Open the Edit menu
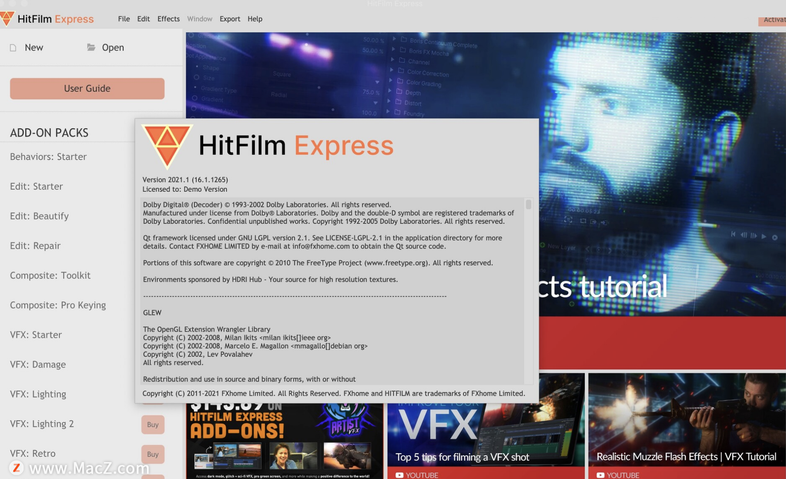Image resolution: width=786 pixels, height=479 pixels. click(143, 19)
